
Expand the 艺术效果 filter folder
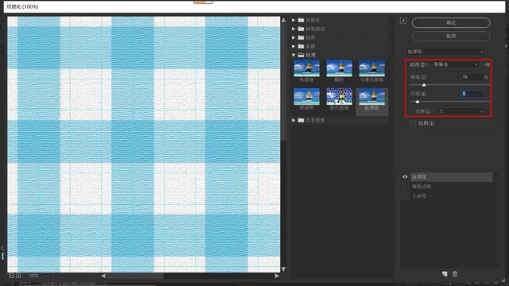tap(293, 120)
